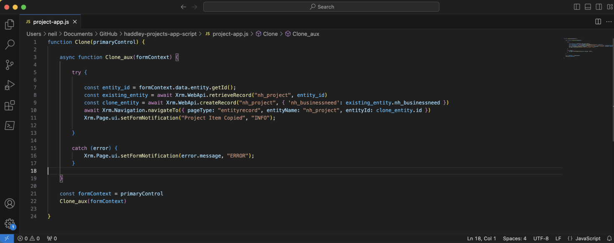Click the haddley-projects-app-script breadcrumb folder

click(x=160, y=34)
